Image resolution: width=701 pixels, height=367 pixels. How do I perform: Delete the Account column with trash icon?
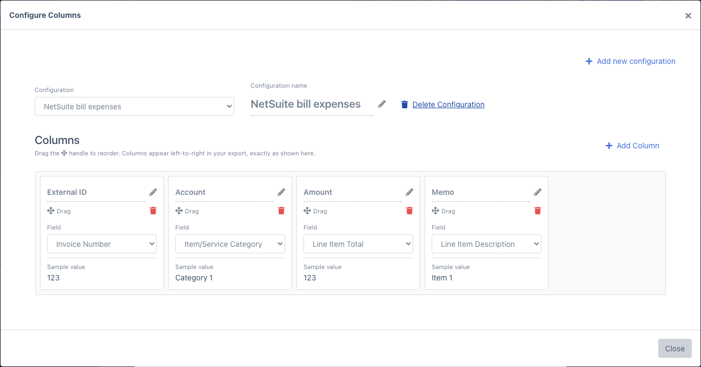[281, 211]
